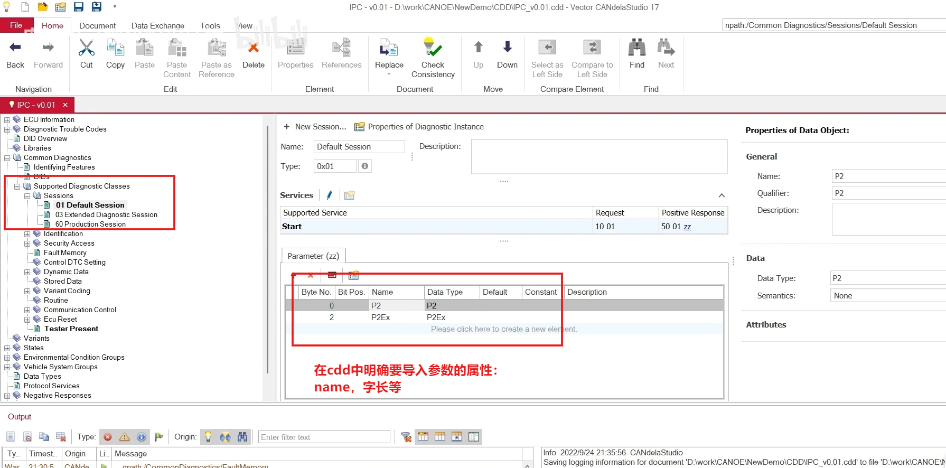Expand the Variant Coding tree node

coord(27,291)
